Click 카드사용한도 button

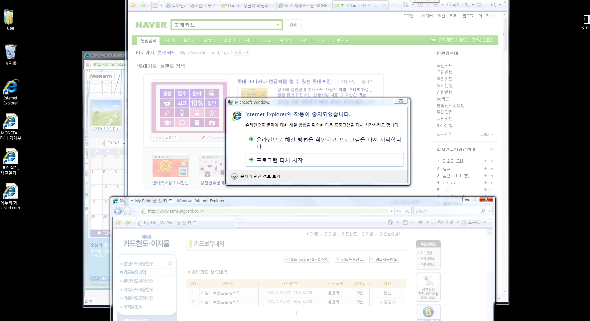pos(384,259)
